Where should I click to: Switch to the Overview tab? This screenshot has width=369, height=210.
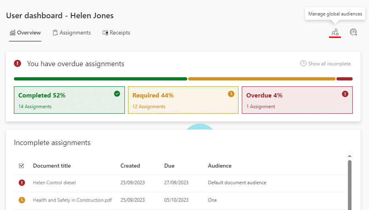[x=25, y=32]
